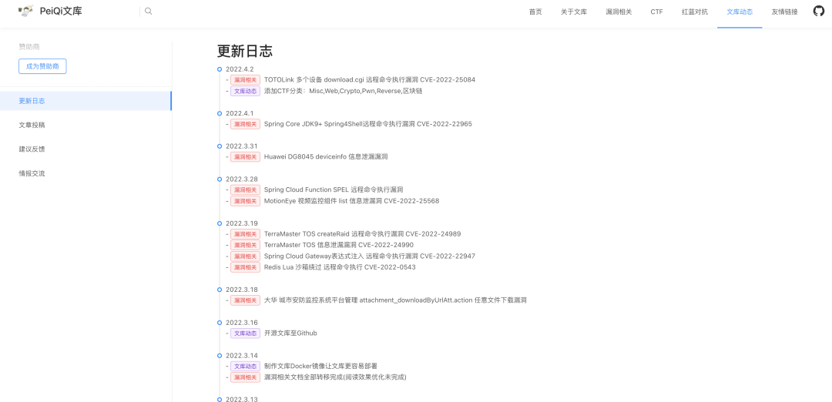Click 漏洞相关 tag beside Spring4Shell entry
832x402 pixels.
245,124
